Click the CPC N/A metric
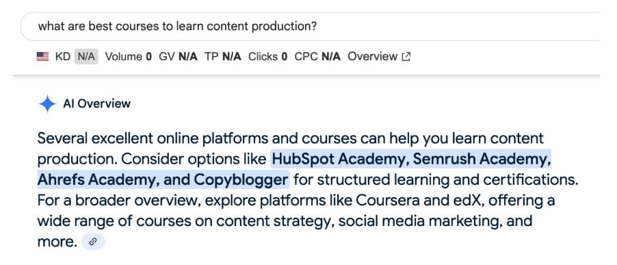The width and height of the screenshot is (617, 265). coord(317,57)
